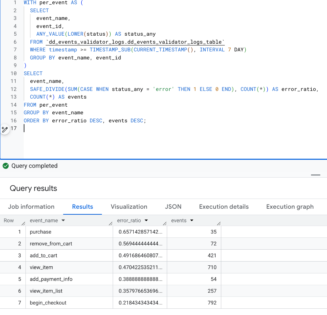The width and height of the screenshot is (327, 315).
Task: Click error ratio value 0.491686460807...
Action: (140, 256)
